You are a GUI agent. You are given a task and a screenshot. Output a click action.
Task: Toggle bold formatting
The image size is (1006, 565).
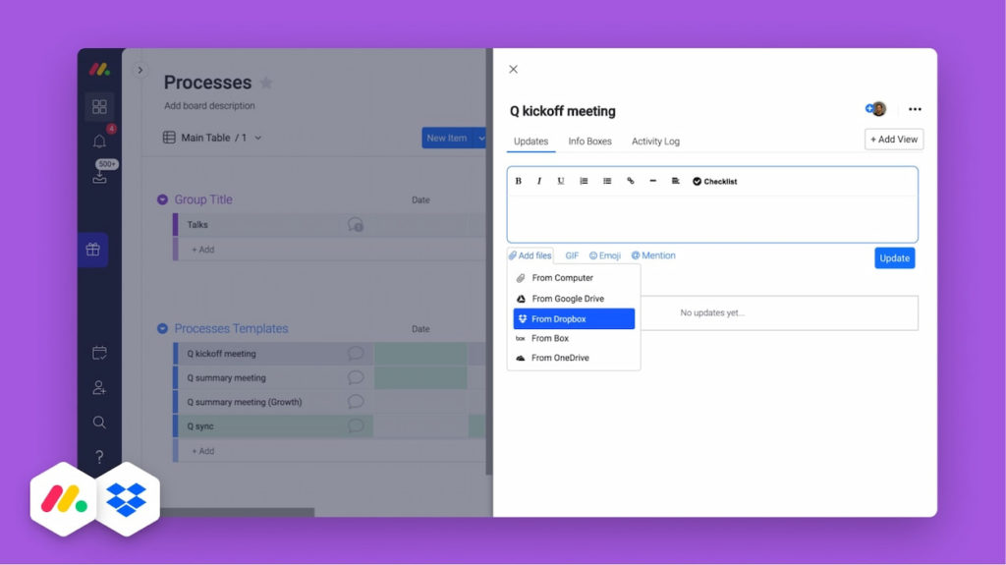tap(519, 181)
